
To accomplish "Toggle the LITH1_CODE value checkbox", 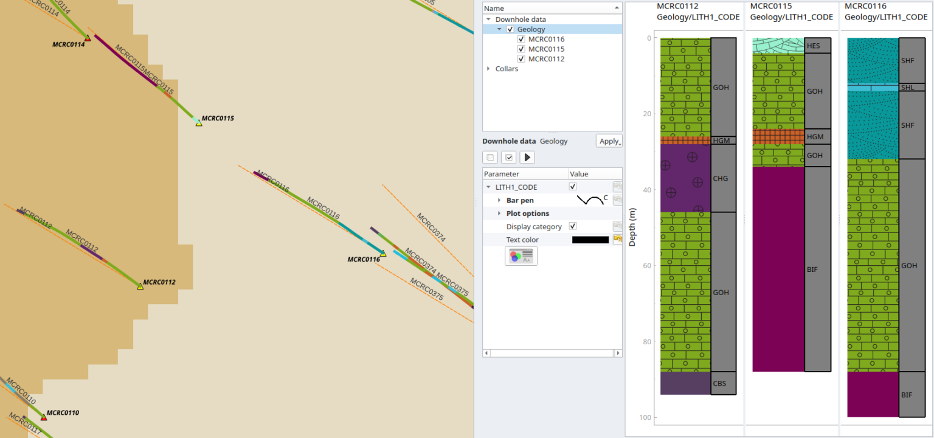I will coord(572,187).
